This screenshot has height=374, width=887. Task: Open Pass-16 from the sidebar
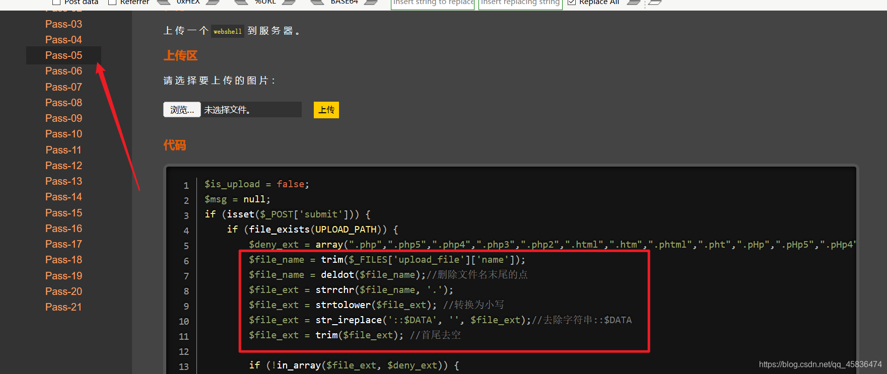63,229
